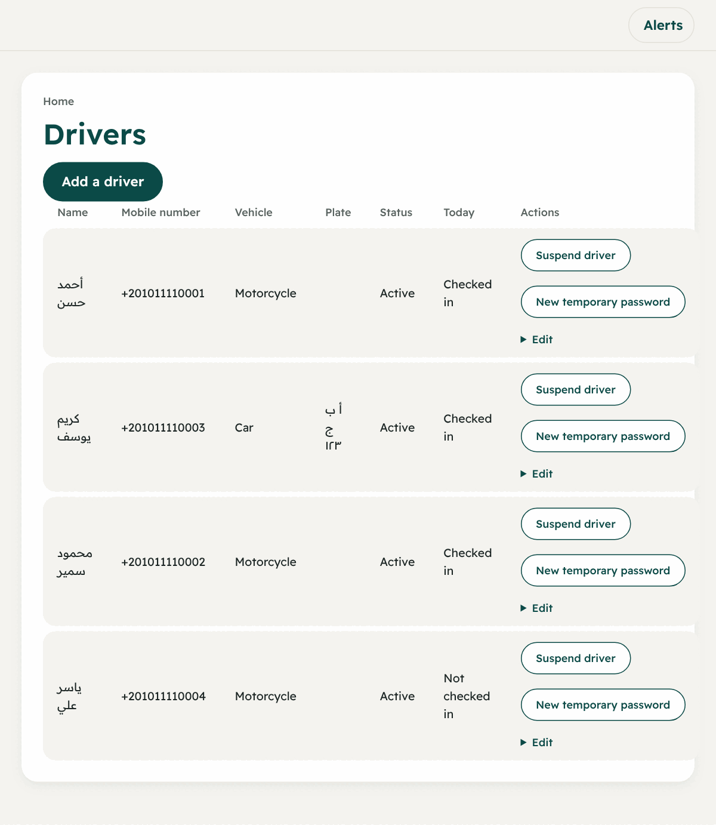Suspend driver with number +201011110002

[x=576, y=524]
